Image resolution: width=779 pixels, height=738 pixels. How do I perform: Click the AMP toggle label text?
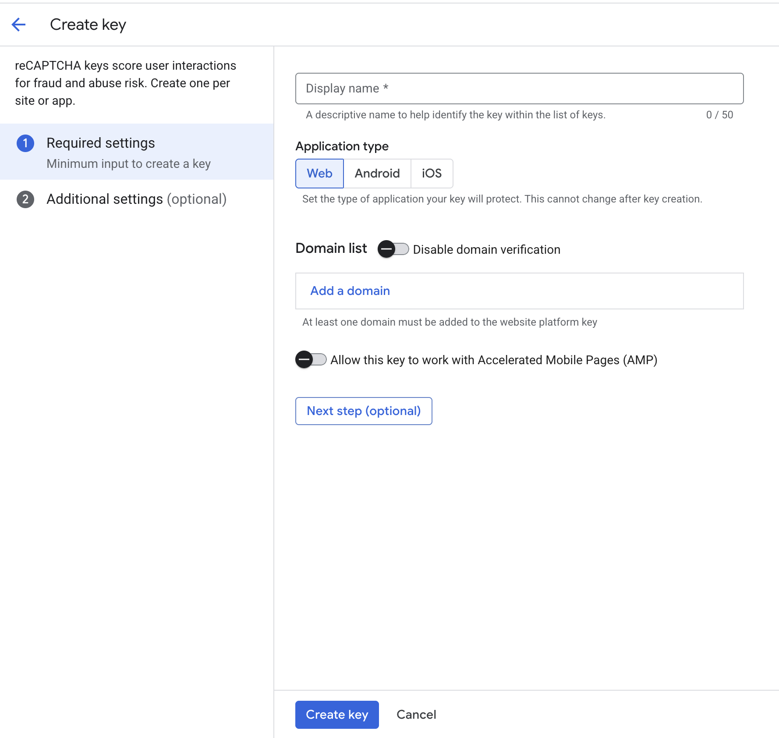click(494, 360)
